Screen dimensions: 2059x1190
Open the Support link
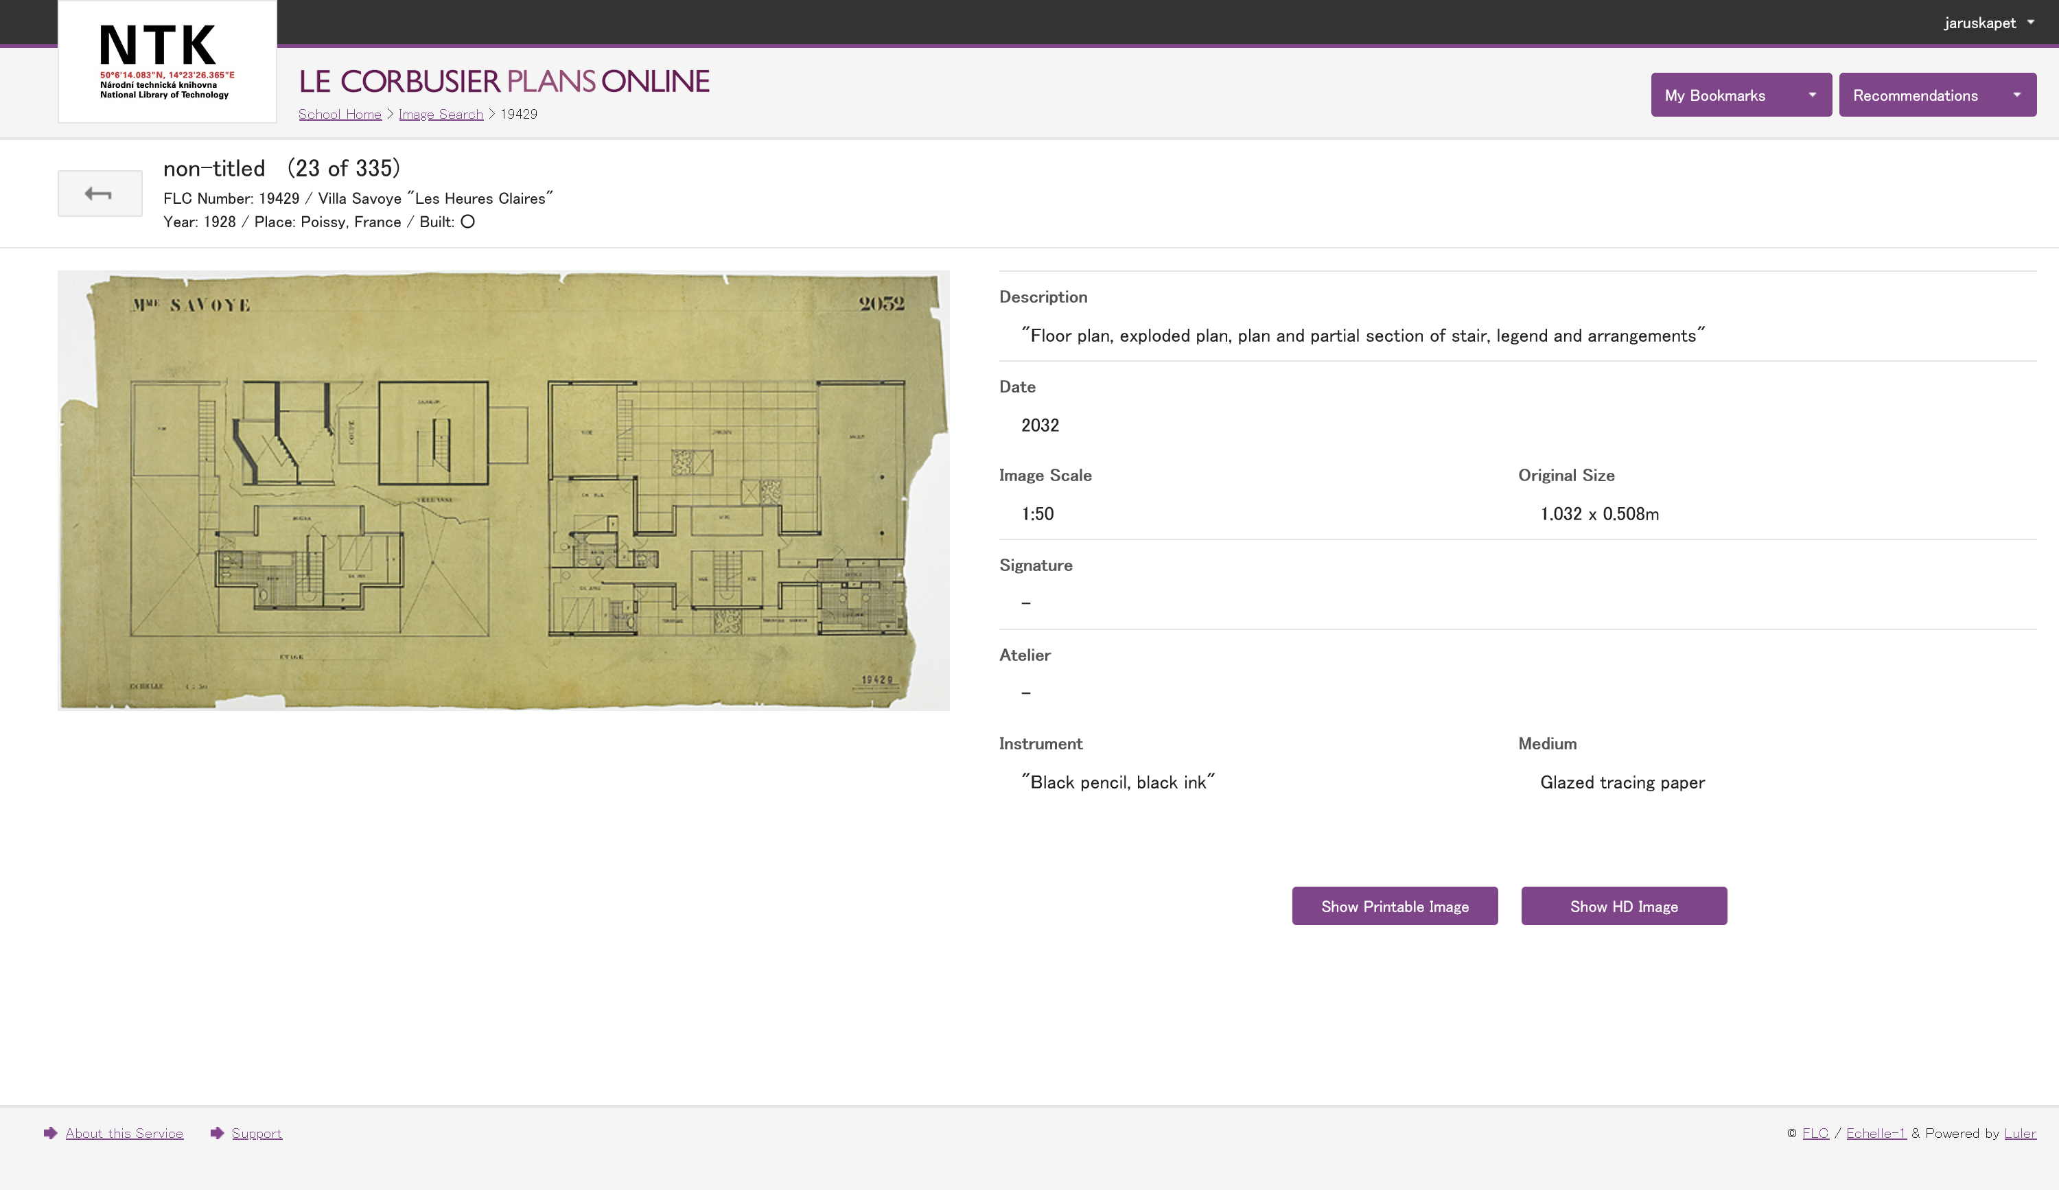(x=257, y=1133)
